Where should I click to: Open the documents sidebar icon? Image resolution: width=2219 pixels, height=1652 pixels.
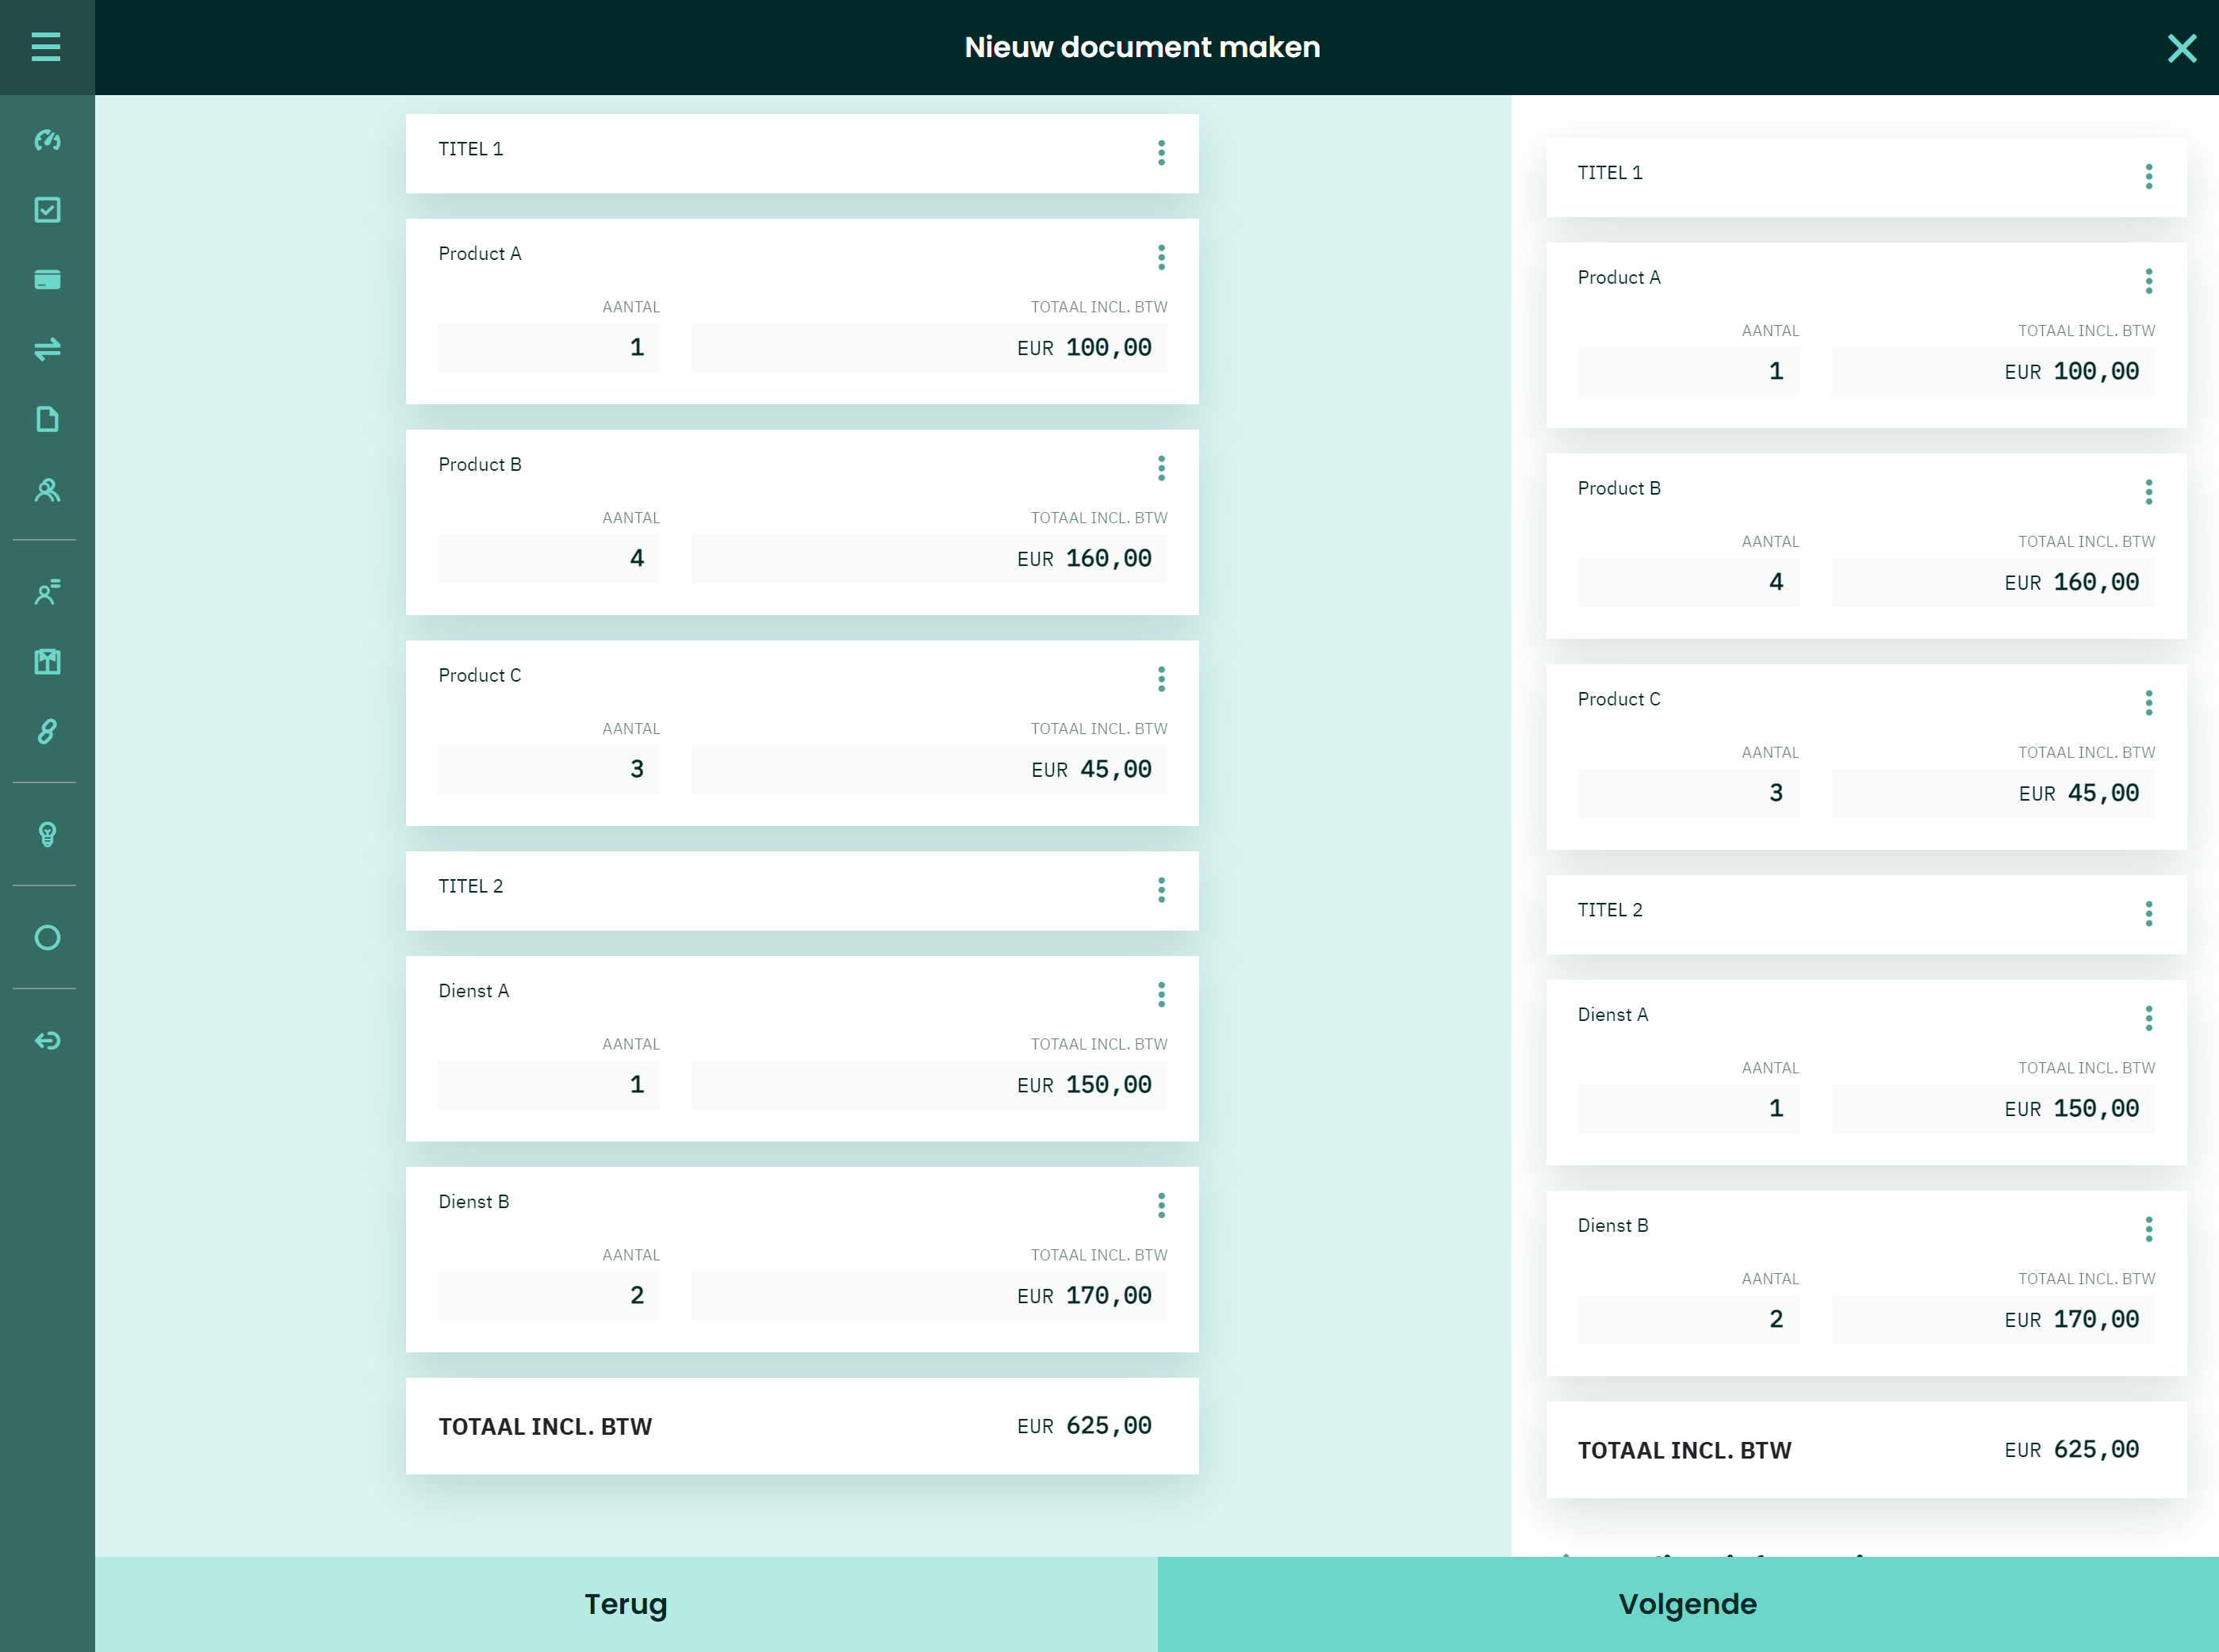point(47,419)
